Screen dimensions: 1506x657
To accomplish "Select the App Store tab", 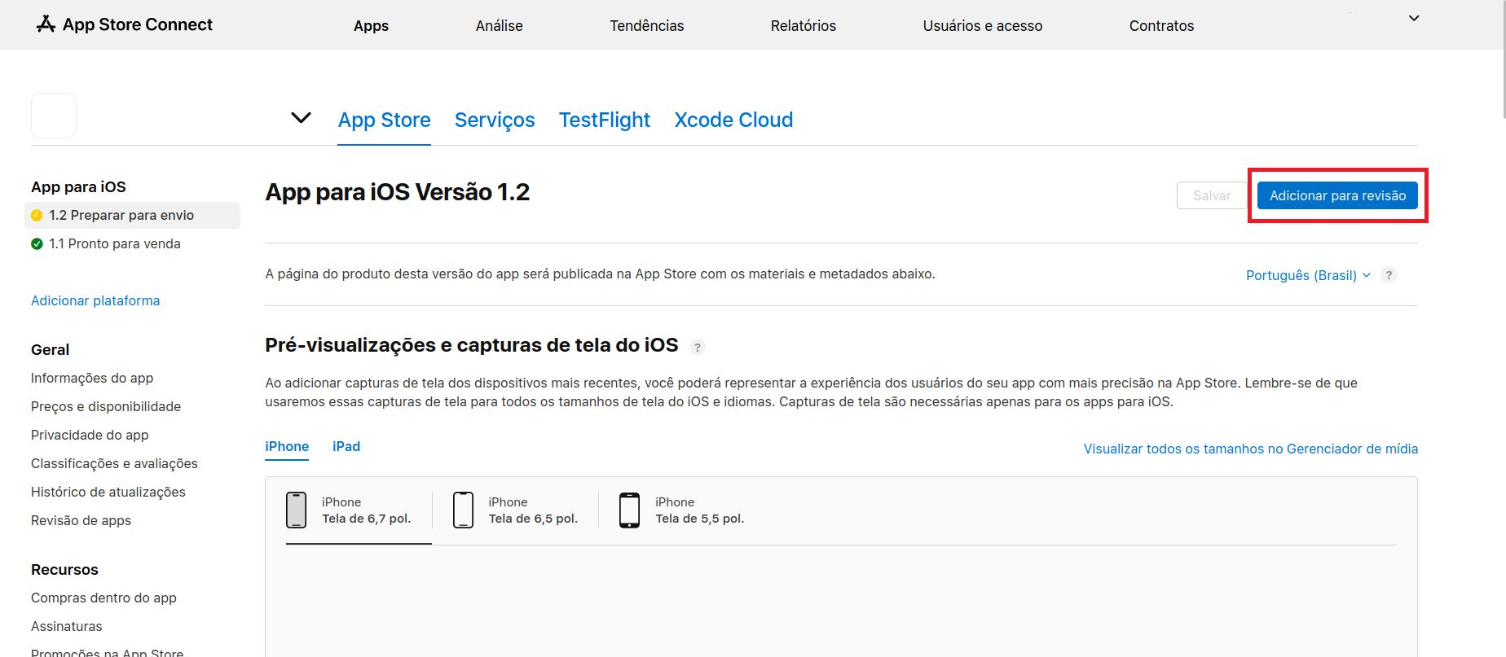I will coord(385,120).
